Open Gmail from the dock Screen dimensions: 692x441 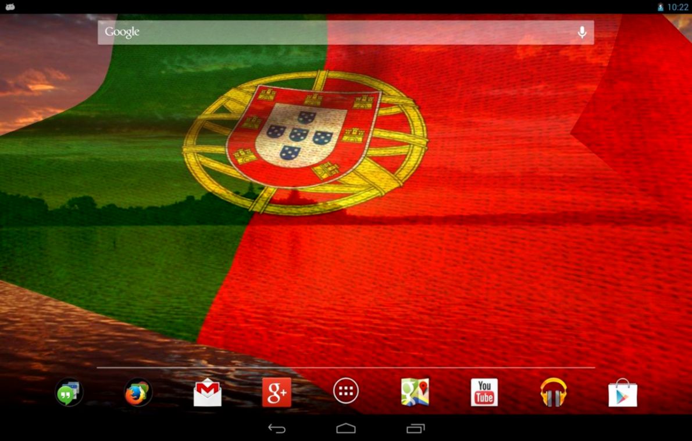tap(207, 392)
